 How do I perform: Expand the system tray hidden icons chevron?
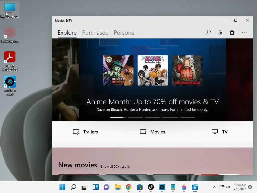[x=214, y=187]
